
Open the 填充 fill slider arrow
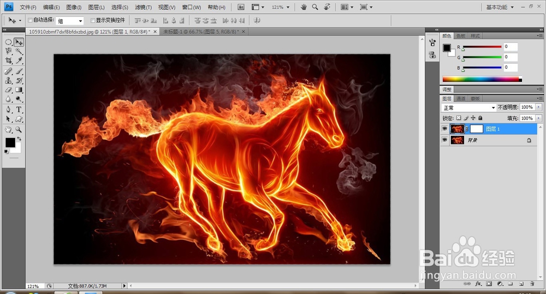pyautogui.click(x=539, y=118)
